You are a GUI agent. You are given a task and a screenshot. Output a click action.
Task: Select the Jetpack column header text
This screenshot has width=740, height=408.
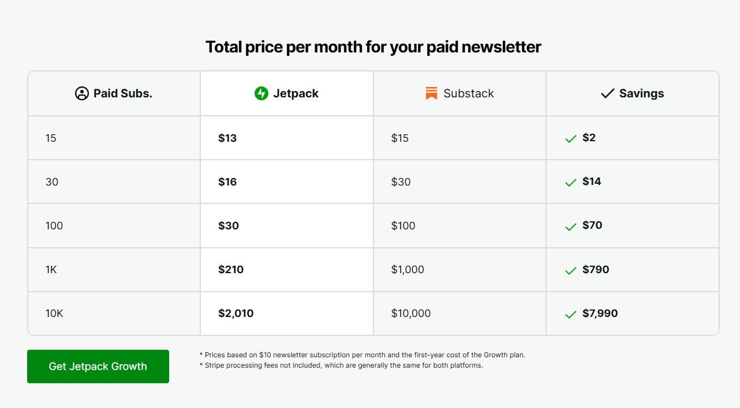296,93
